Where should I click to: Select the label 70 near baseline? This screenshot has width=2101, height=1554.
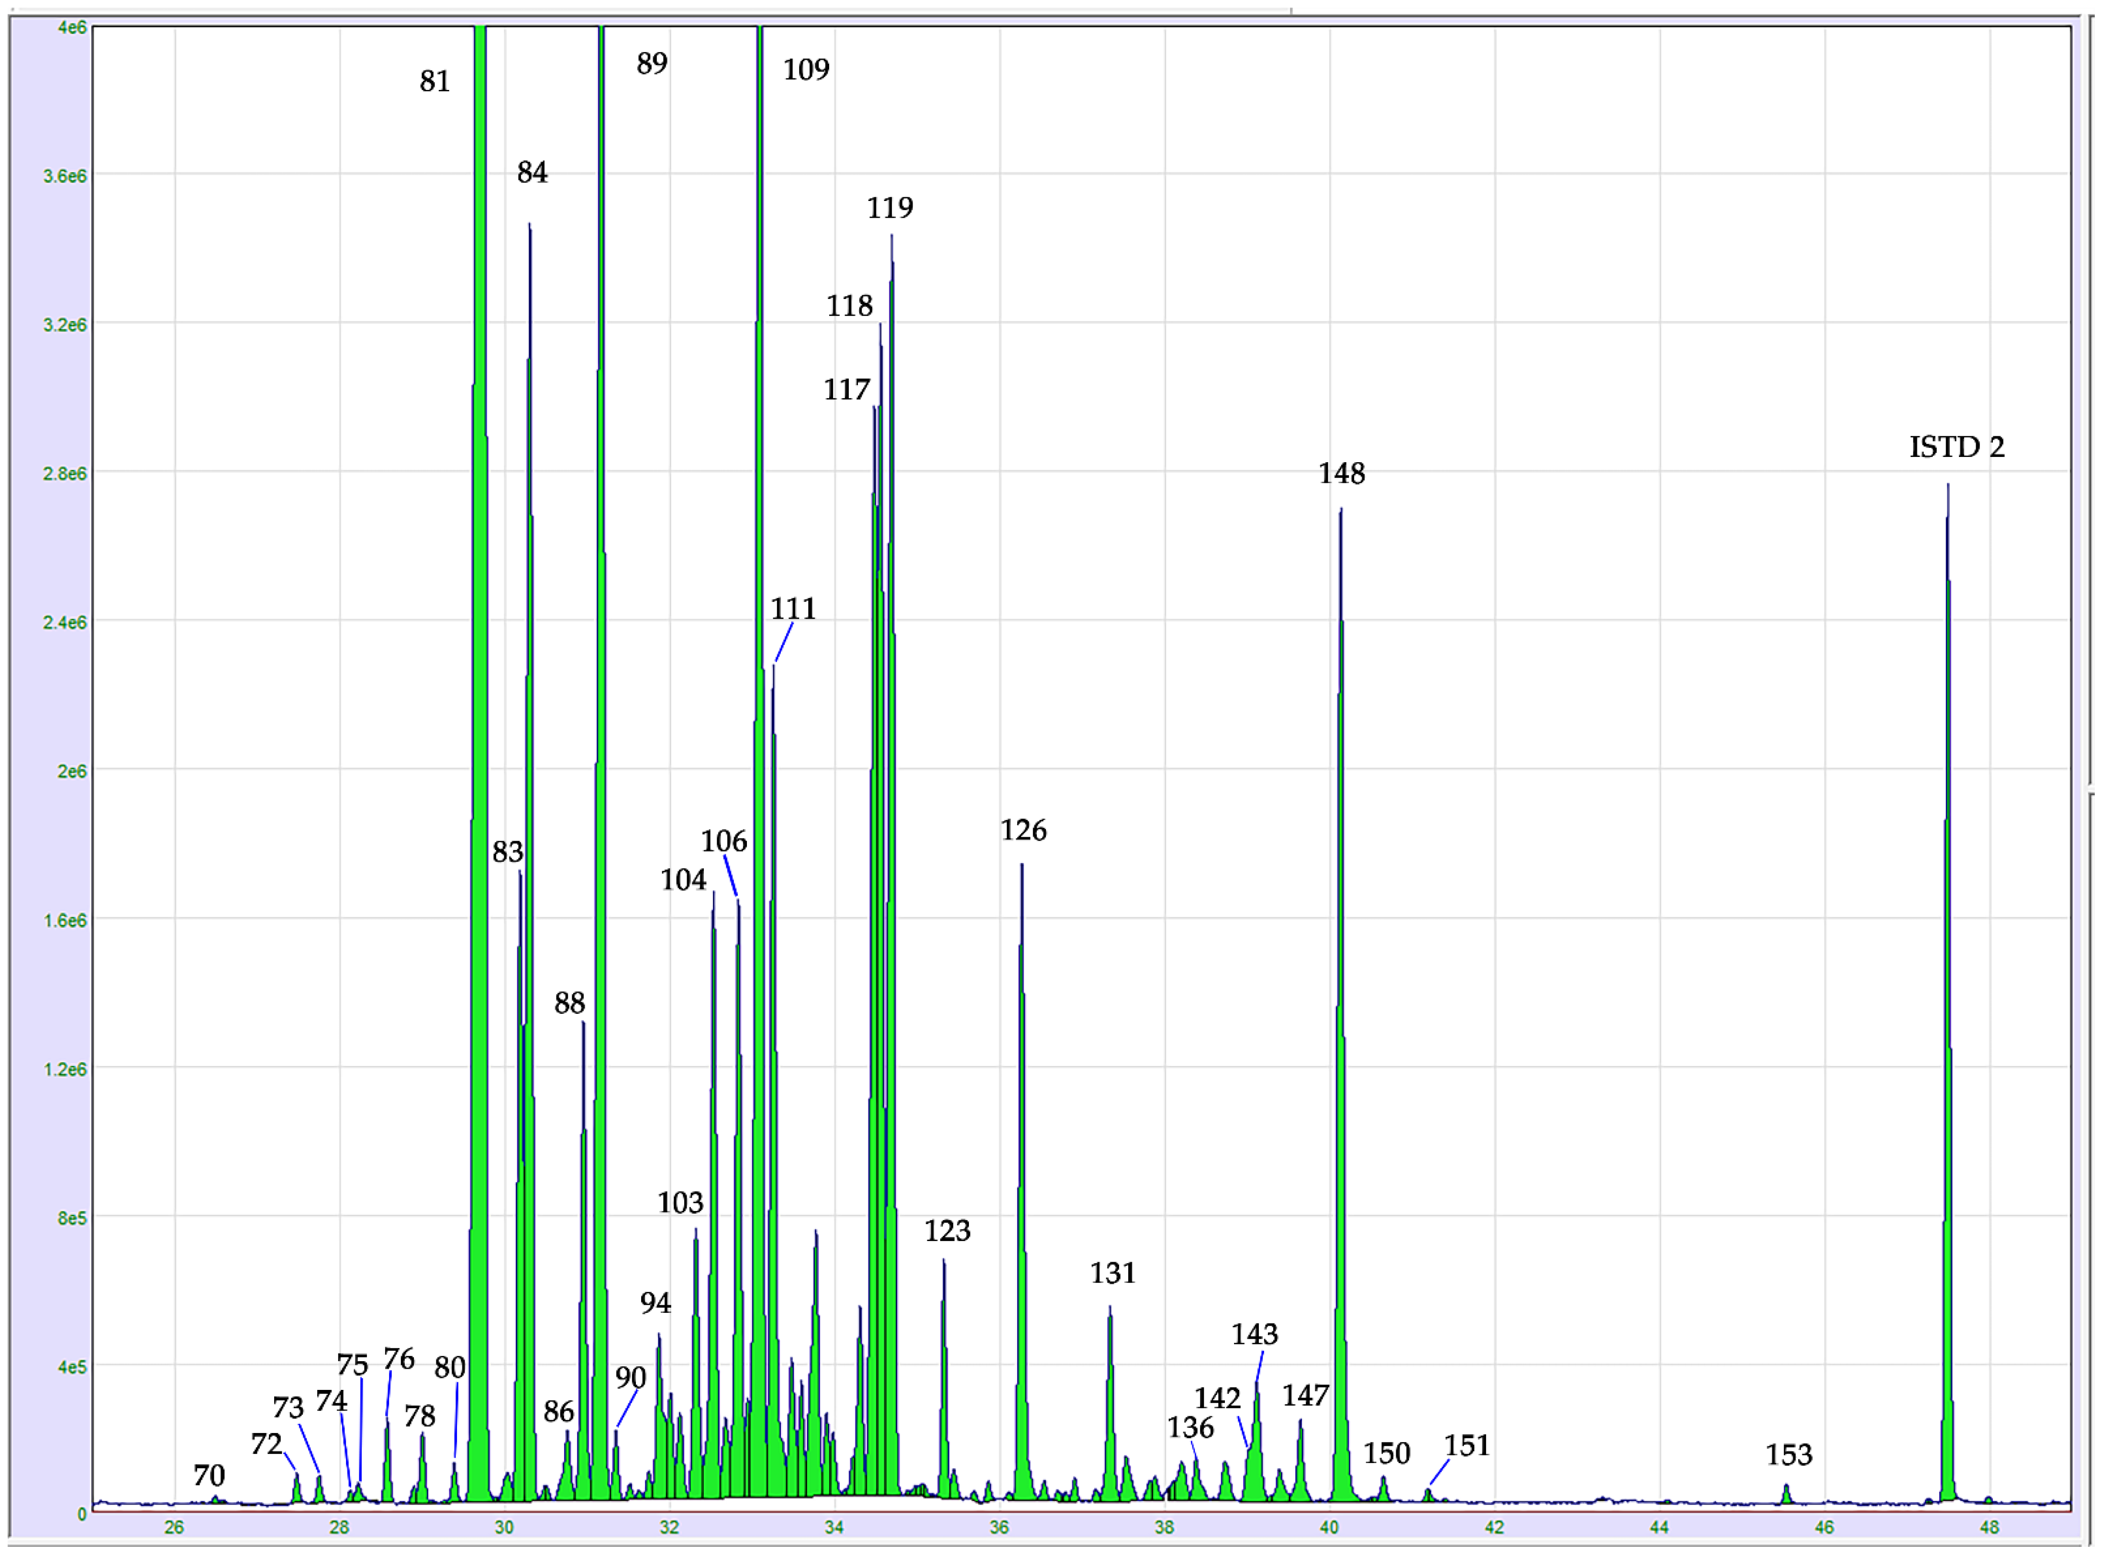(x=210, y=1475)
